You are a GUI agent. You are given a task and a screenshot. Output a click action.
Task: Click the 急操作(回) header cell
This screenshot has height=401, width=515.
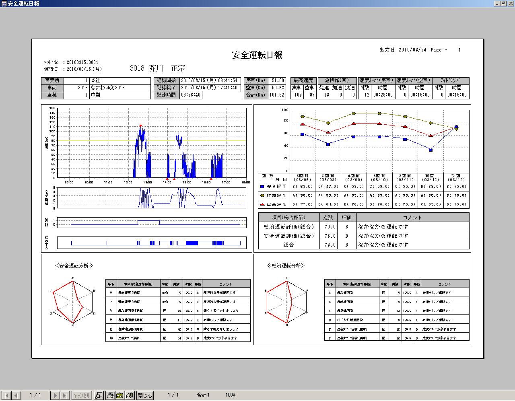[337, 80]
